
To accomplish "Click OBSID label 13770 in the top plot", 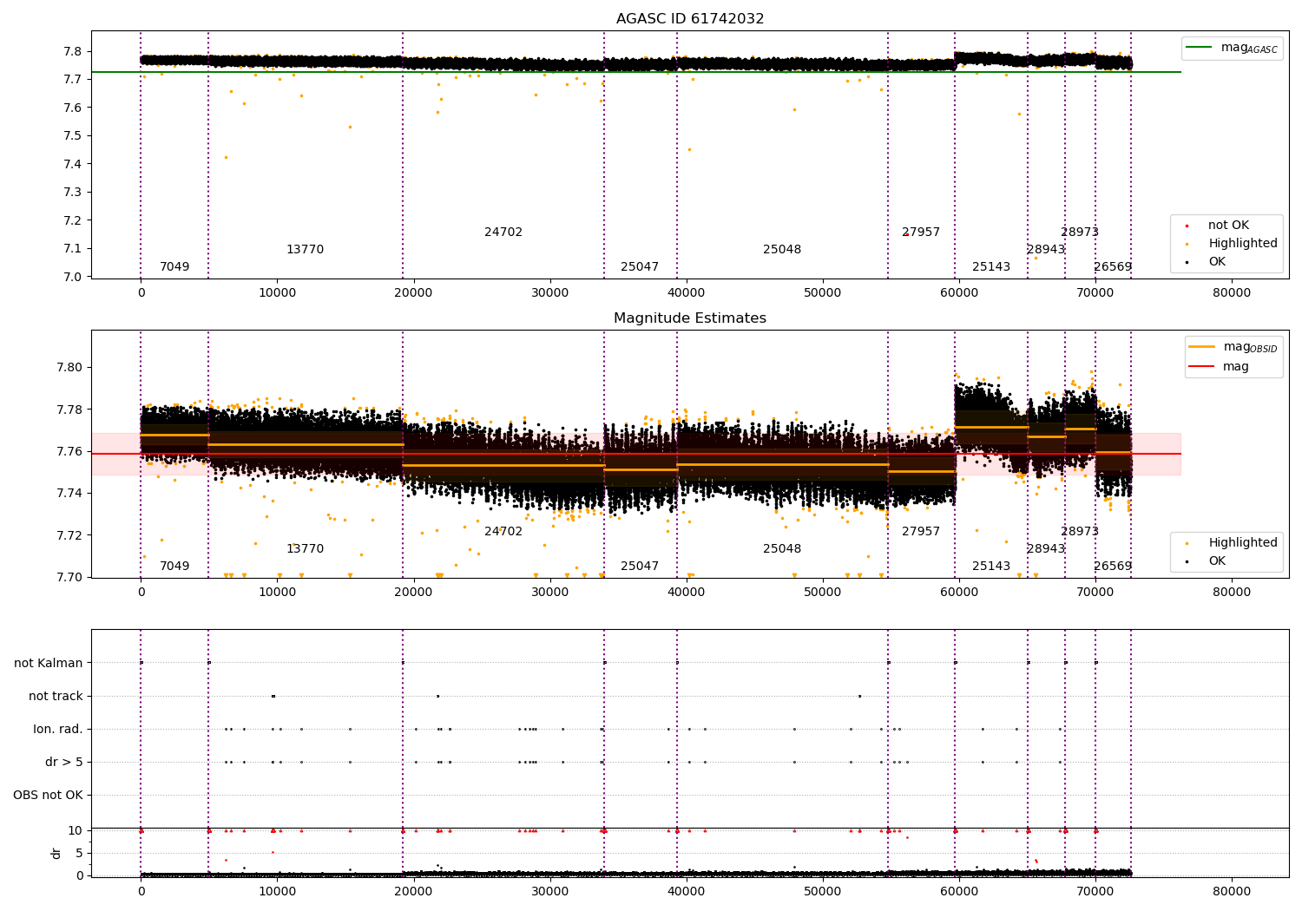I will click(x=305, y=250).
